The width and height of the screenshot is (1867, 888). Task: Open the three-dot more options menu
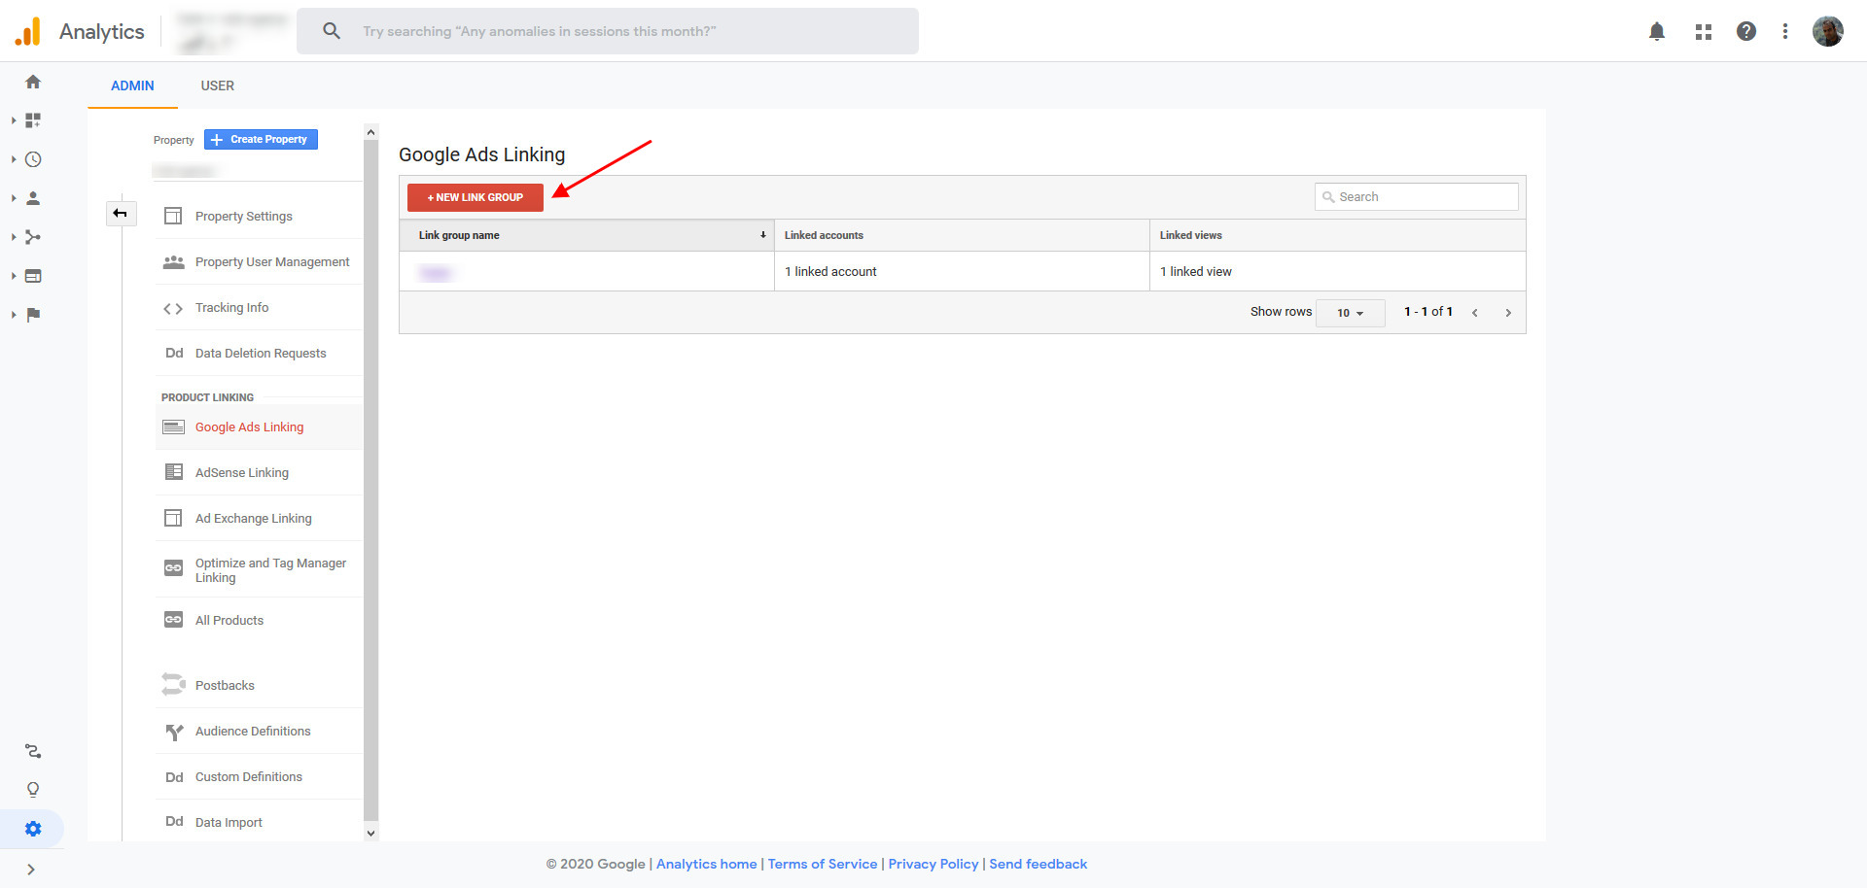1785,31
